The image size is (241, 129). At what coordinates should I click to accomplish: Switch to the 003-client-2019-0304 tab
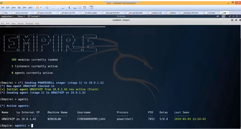point(69,13)
